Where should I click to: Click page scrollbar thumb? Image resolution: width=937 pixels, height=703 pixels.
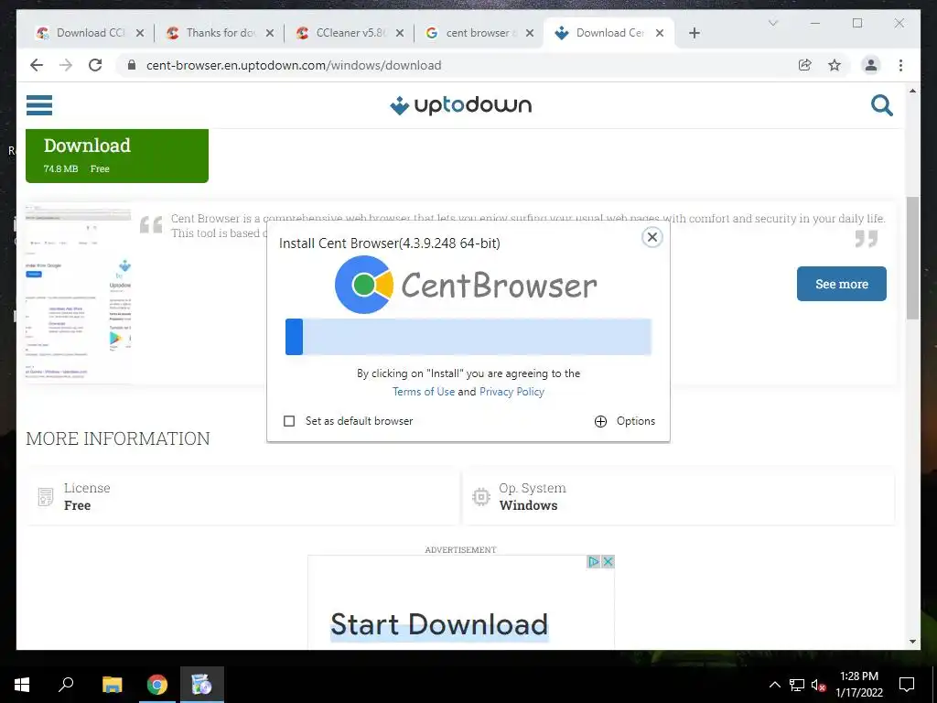[912, 258]
